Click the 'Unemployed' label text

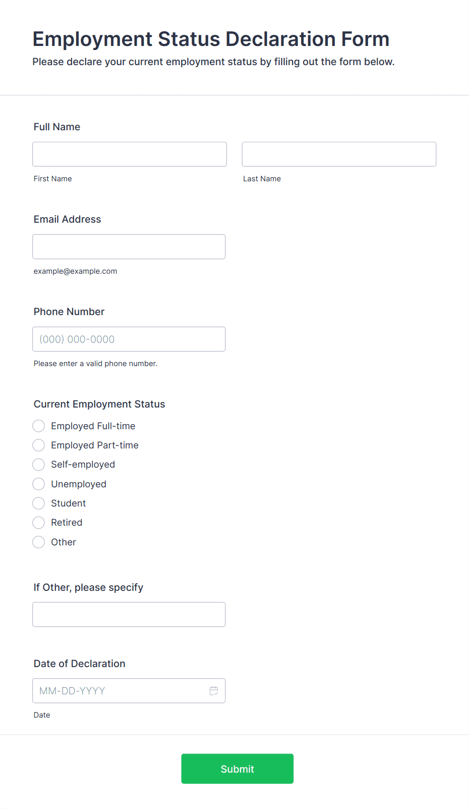click(x=79, y=484)
